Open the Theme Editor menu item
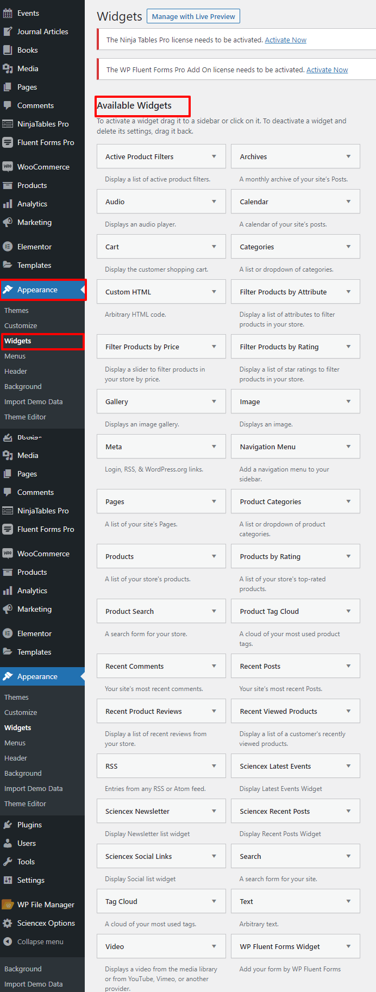This screenshot has height=992, width=376. pyautogui.click(x=25, y=417)
